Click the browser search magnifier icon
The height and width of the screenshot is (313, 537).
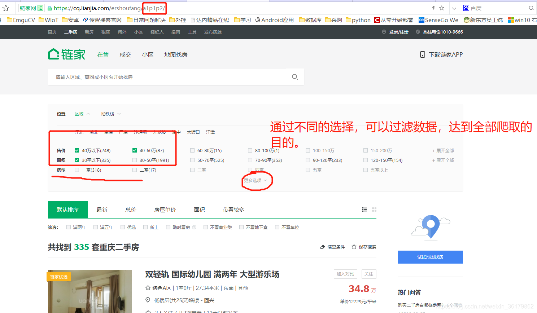(x=531, y=8)
